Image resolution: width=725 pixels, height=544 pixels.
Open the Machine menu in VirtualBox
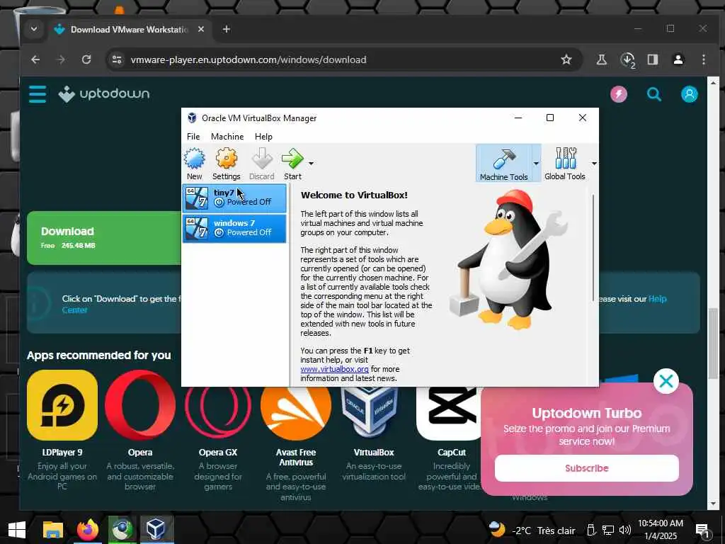coord(227,137)
